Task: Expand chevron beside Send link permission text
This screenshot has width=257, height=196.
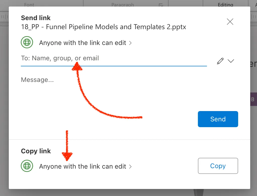Action: point(130,43)
